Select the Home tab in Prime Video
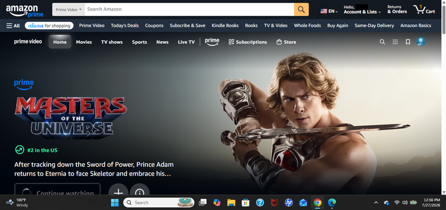 tap(60, 42)
